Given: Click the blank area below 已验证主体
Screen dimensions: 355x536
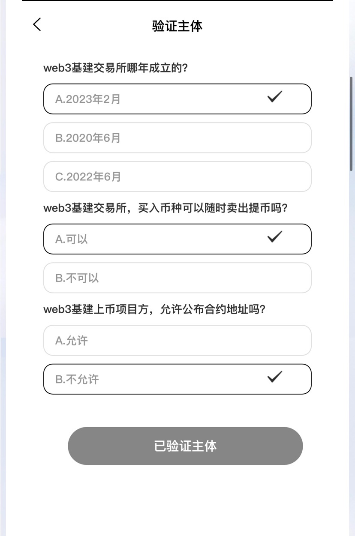Looking at the screenshot, I should (177, 501).
